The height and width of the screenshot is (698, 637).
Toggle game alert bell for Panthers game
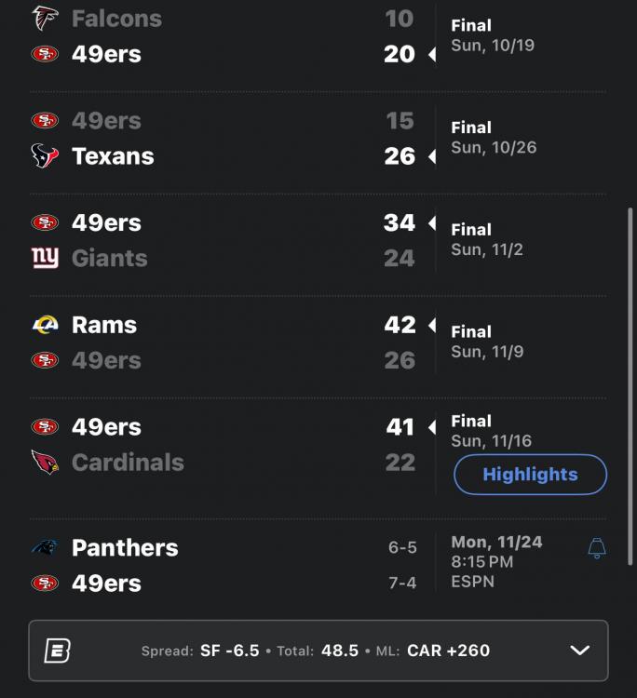597,548
